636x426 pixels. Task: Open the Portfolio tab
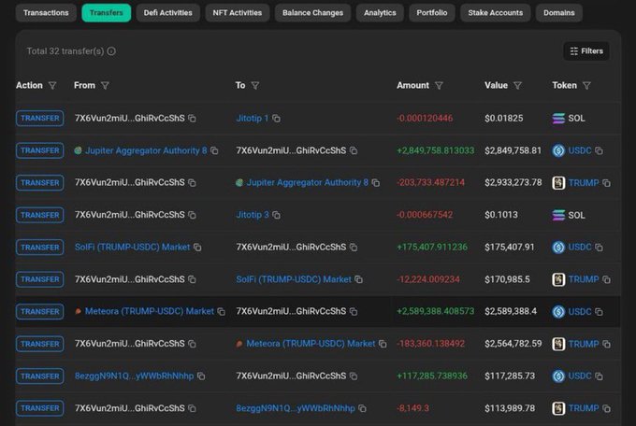point(432,12)
